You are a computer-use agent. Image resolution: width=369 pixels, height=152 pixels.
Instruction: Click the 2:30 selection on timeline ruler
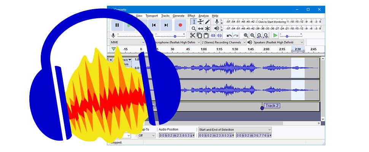point(298,49)
